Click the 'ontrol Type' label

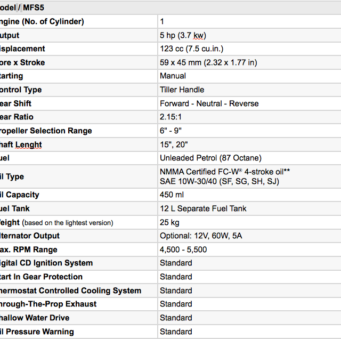[21, 90]
